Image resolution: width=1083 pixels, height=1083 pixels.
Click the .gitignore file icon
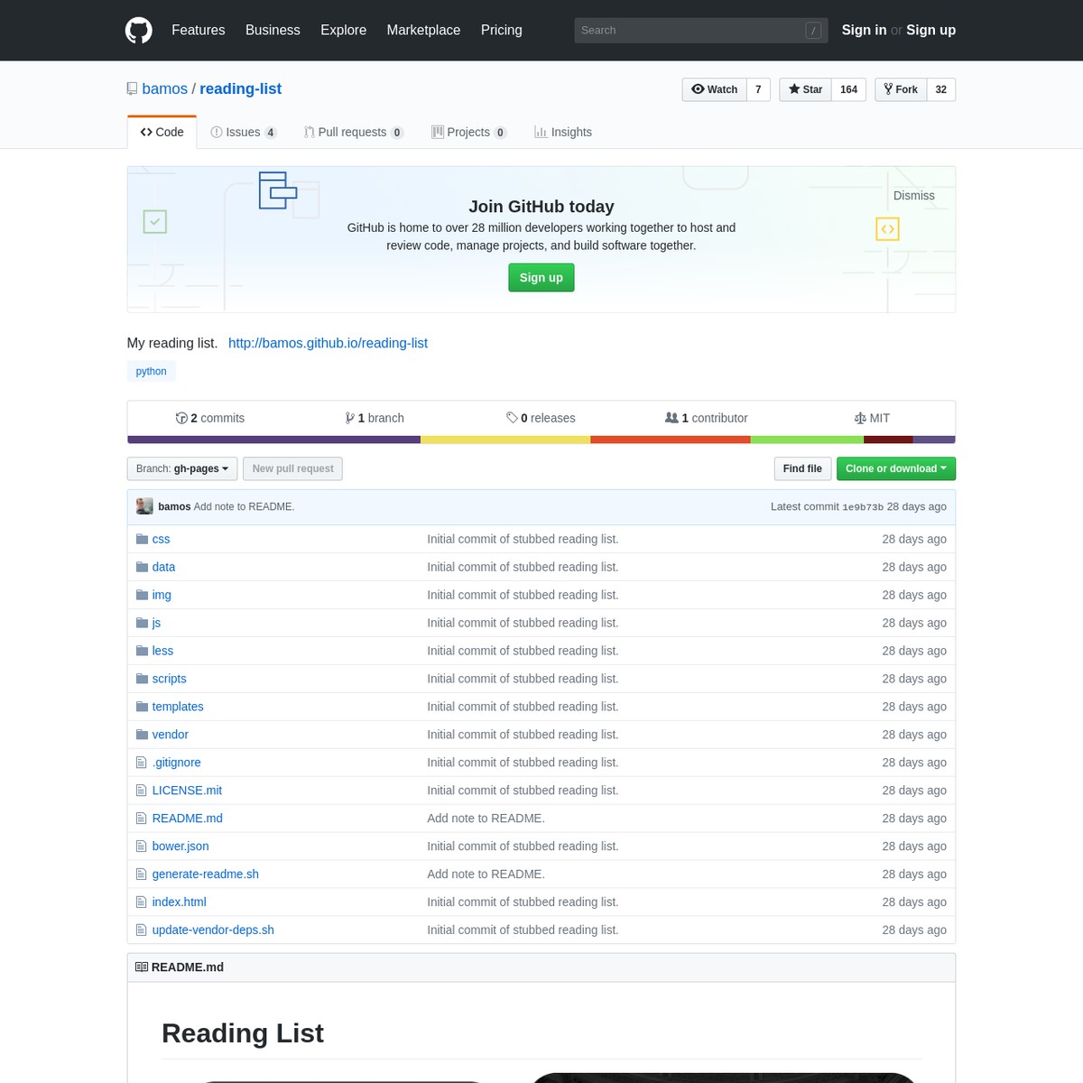point(141,763)
